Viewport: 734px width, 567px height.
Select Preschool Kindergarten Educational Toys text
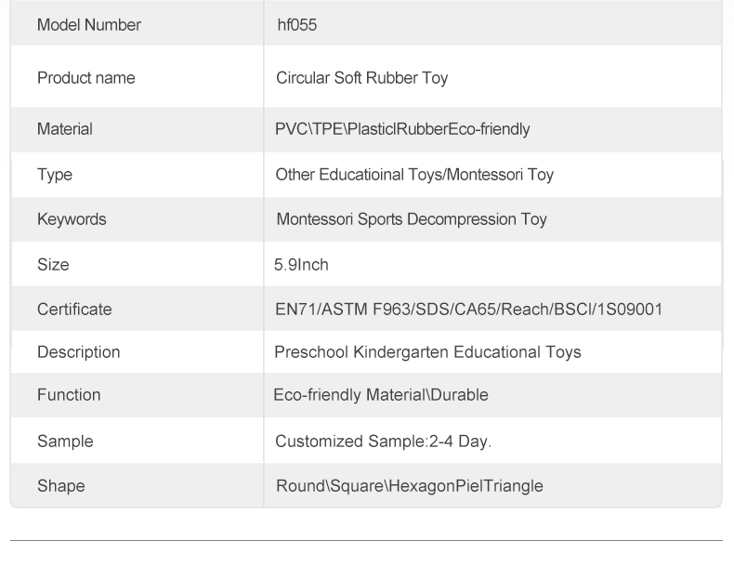(x=427, y=352)
